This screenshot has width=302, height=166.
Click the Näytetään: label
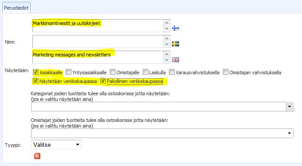(x=17, y=70)
